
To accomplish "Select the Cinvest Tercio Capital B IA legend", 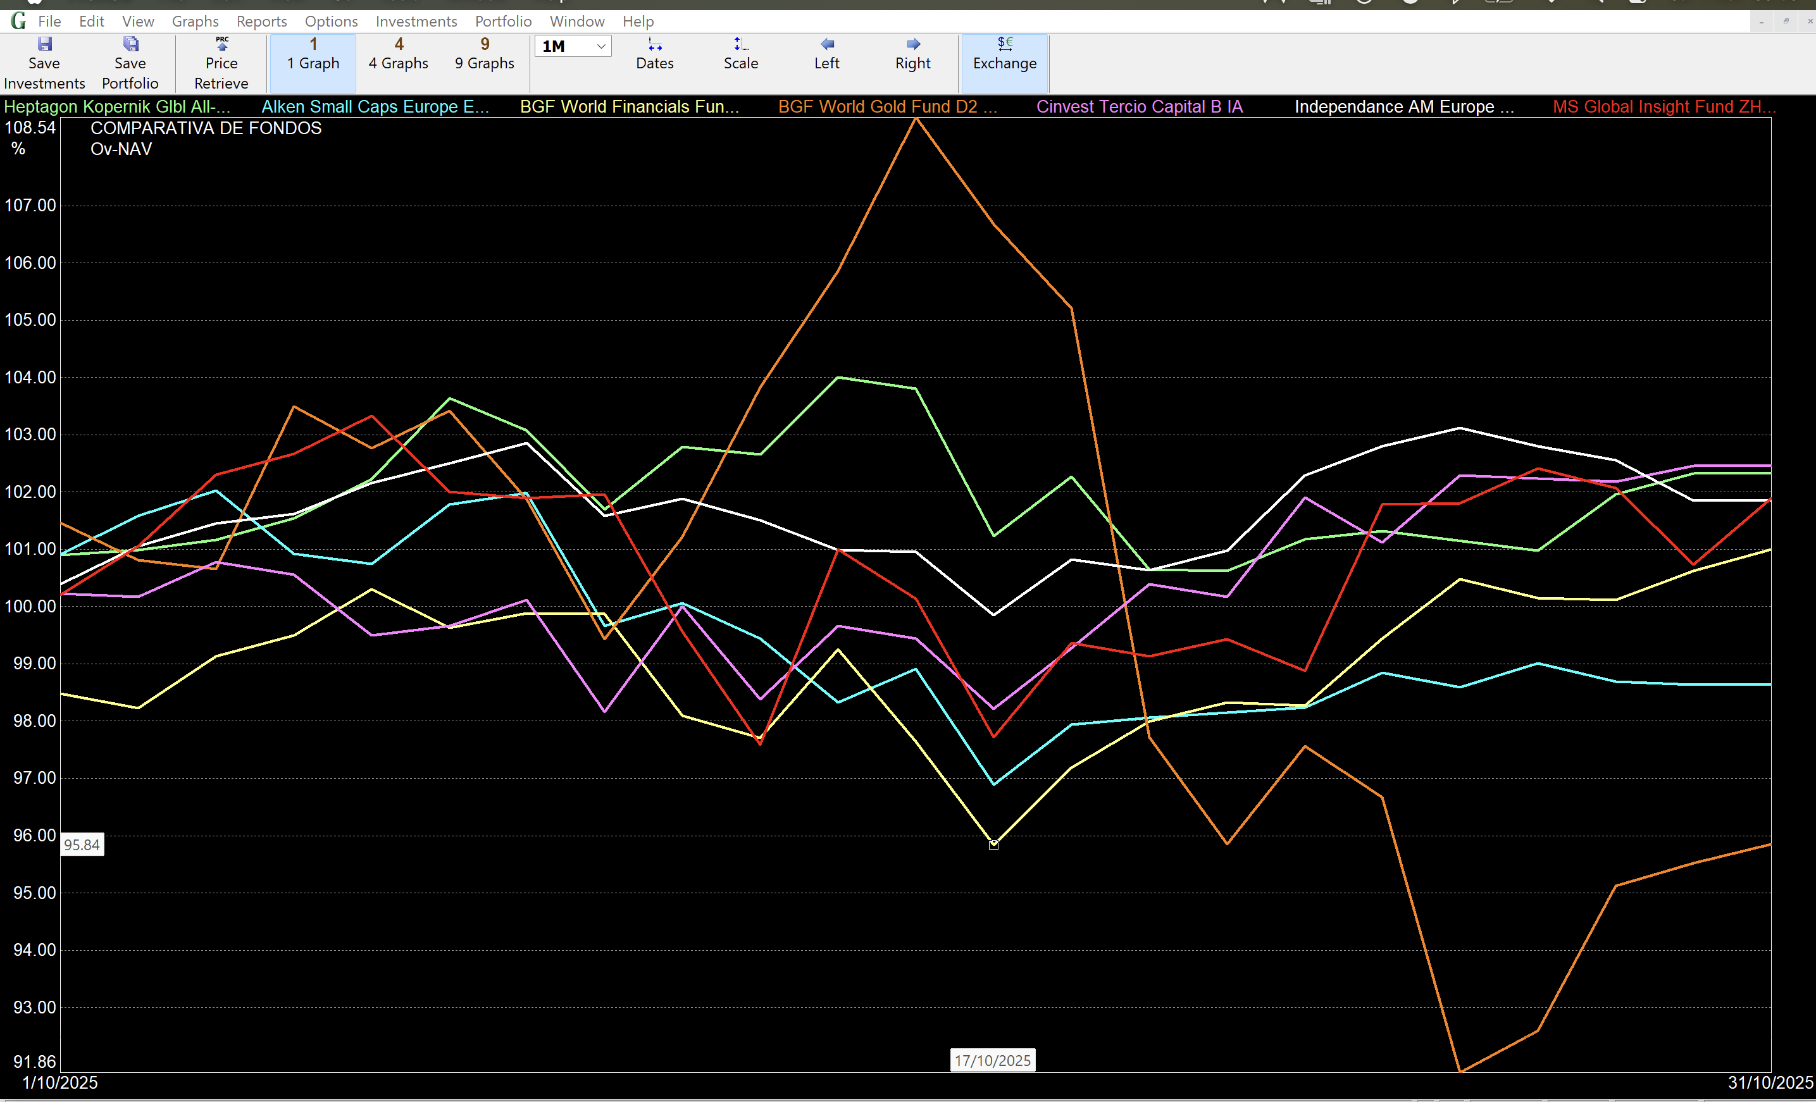I will (x=1140, y=107).
